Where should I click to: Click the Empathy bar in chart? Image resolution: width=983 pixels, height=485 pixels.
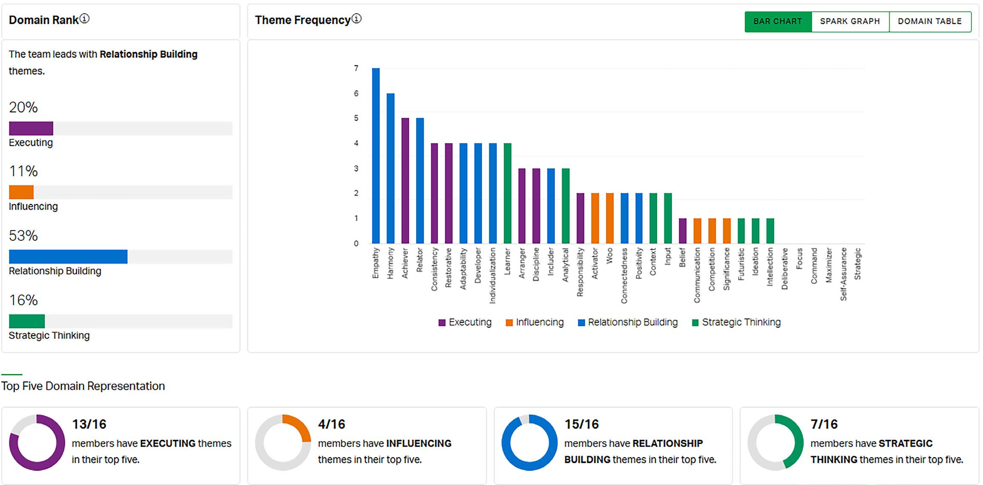(376, 156)
